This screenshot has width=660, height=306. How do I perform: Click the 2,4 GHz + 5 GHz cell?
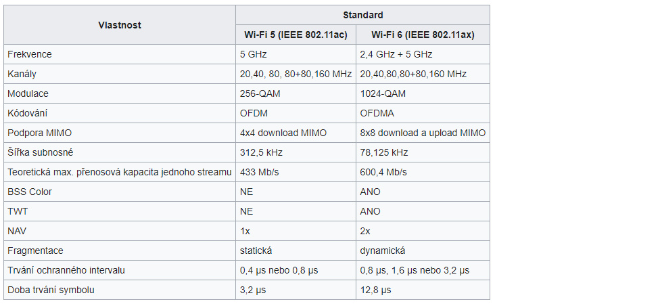[396, 54]
